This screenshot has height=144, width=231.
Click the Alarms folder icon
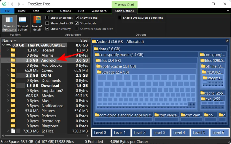point(13,55)
